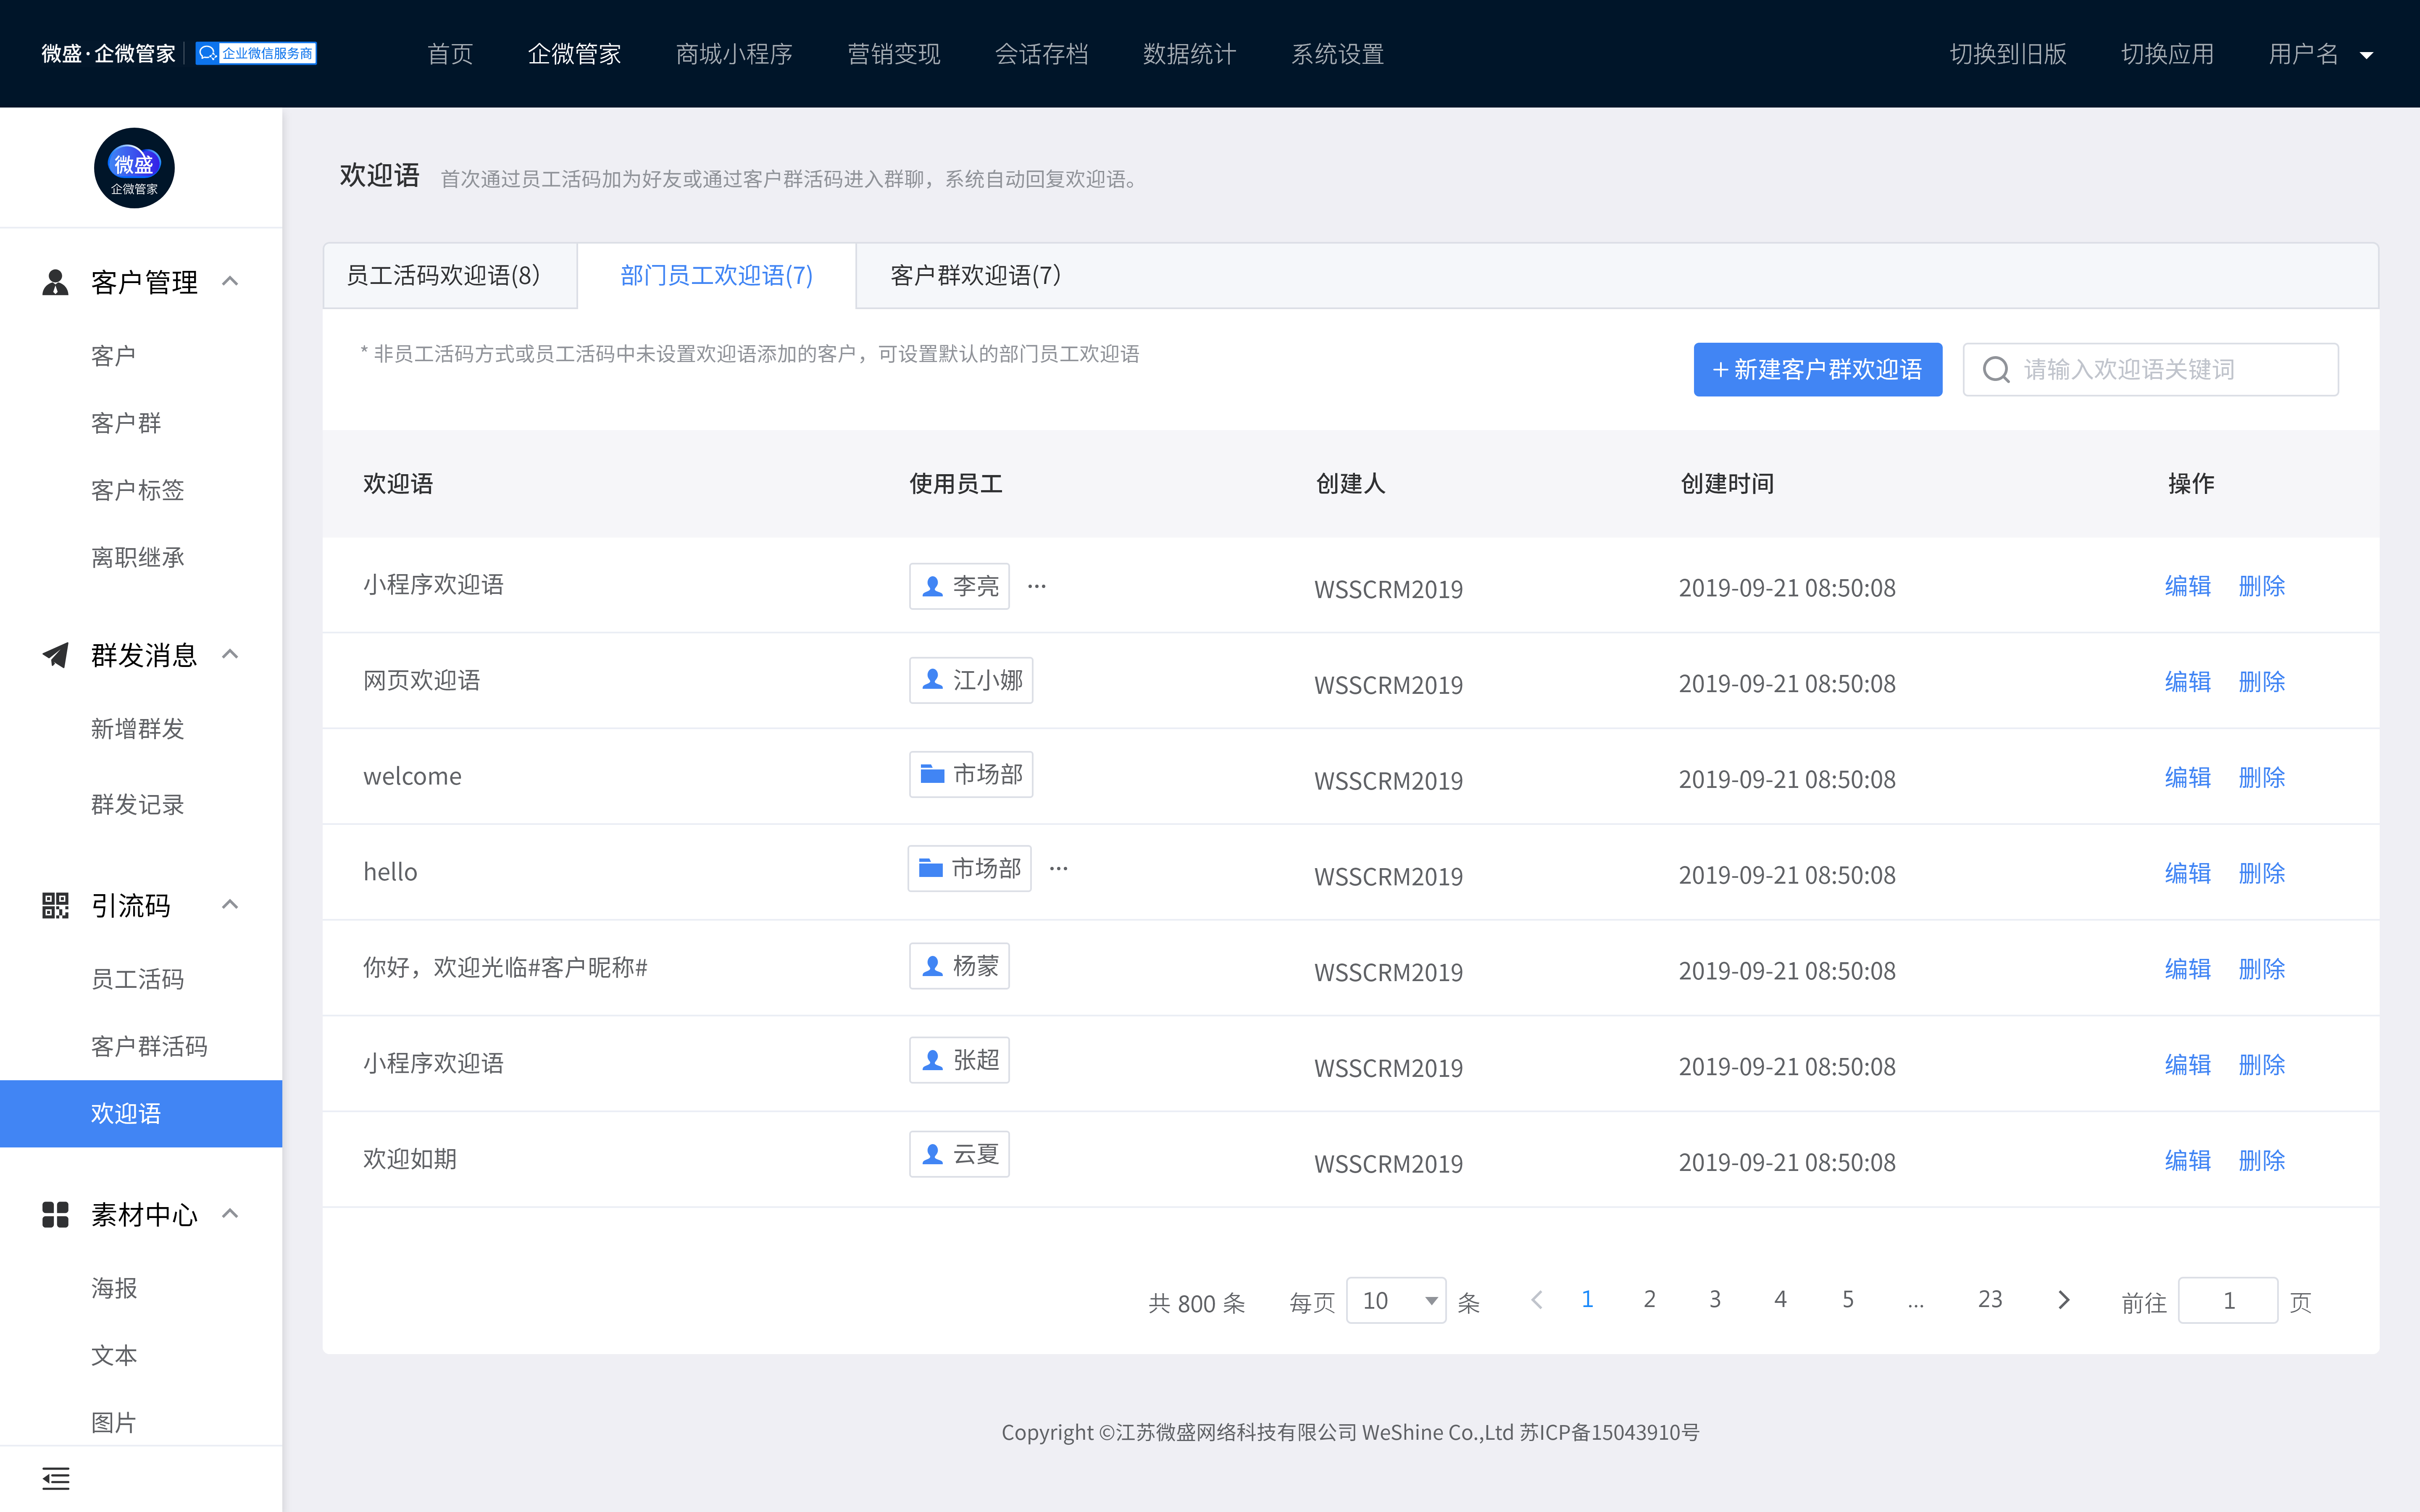Click the 微盛 企微管家 round logo
2420x1512 pixels.
click(134, 168)
